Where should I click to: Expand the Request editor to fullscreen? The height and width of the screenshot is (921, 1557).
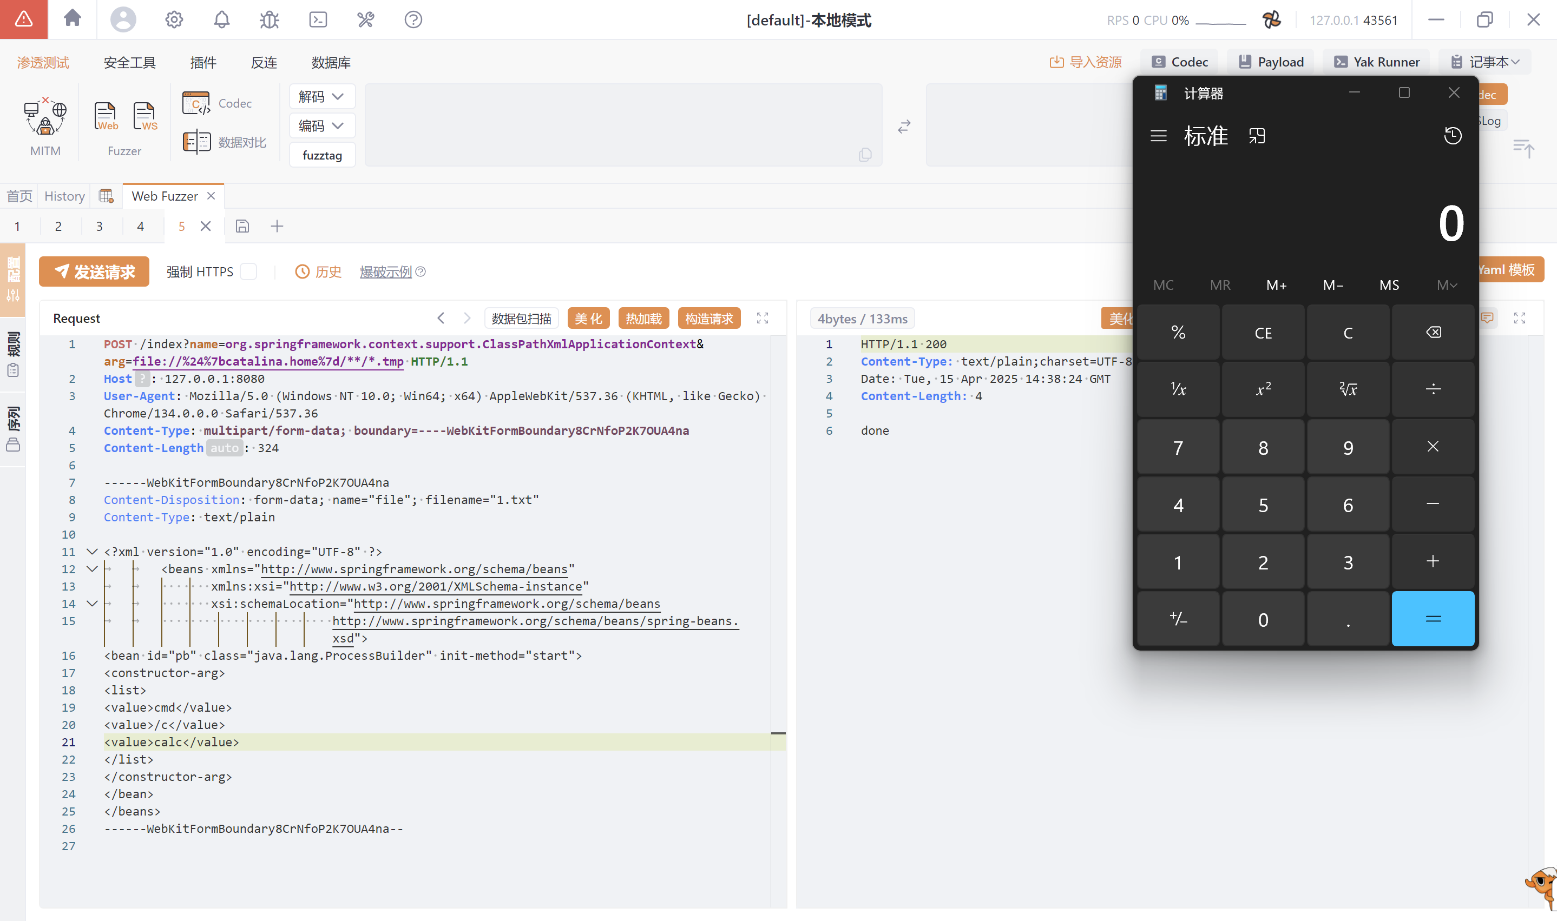762,319
